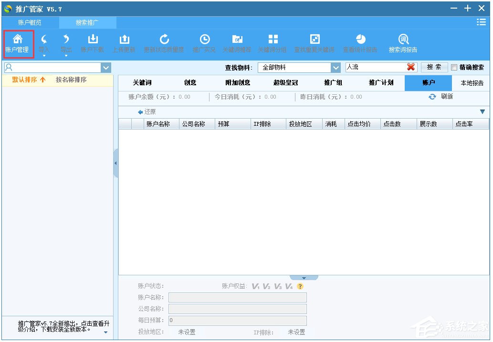Open 查看统计报告 statistics report
The width and height of the screenshot is (493, 342).
360,43
